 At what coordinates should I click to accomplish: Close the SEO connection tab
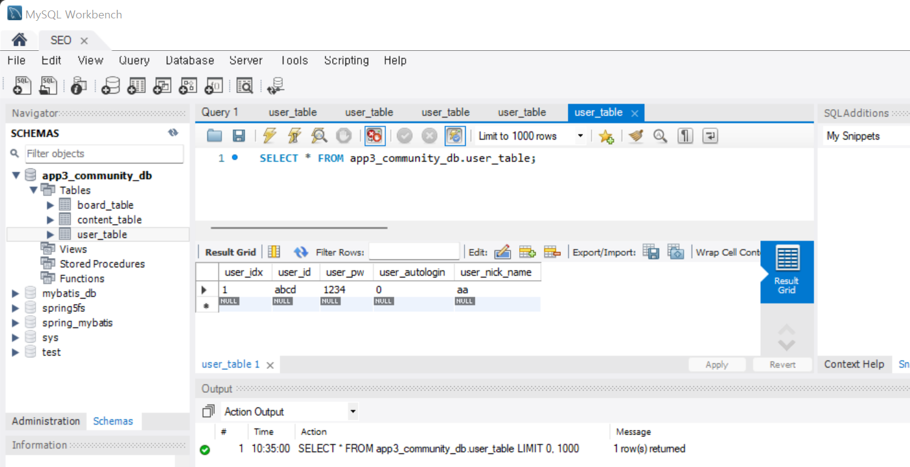pos(84,40)
